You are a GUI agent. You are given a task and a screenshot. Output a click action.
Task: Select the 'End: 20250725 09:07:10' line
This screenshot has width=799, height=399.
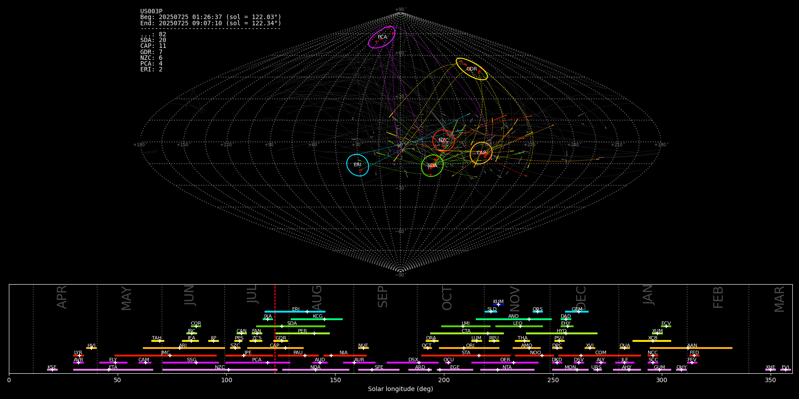coord(211,23)
